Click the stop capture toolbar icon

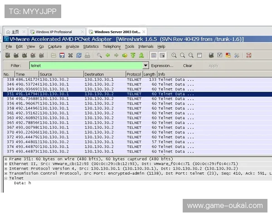point(33,55)
